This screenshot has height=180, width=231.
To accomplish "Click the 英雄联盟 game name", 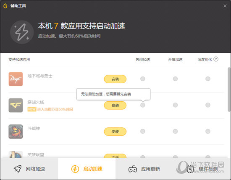I will tap(36, 154).
